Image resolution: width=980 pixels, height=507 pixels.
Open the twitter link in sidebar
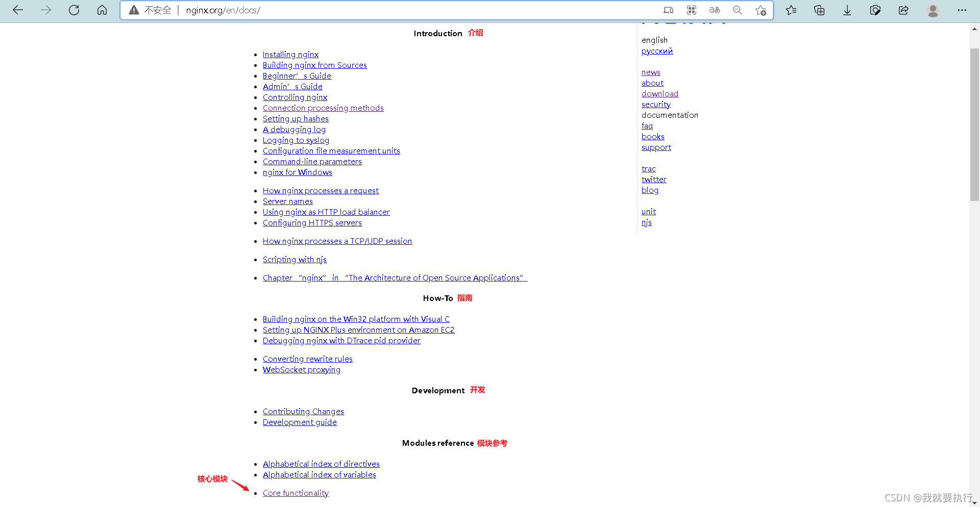coord(654,180)
